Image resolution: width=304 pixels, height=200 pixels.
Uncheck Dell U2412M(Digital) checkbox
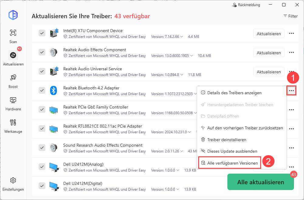42,186
